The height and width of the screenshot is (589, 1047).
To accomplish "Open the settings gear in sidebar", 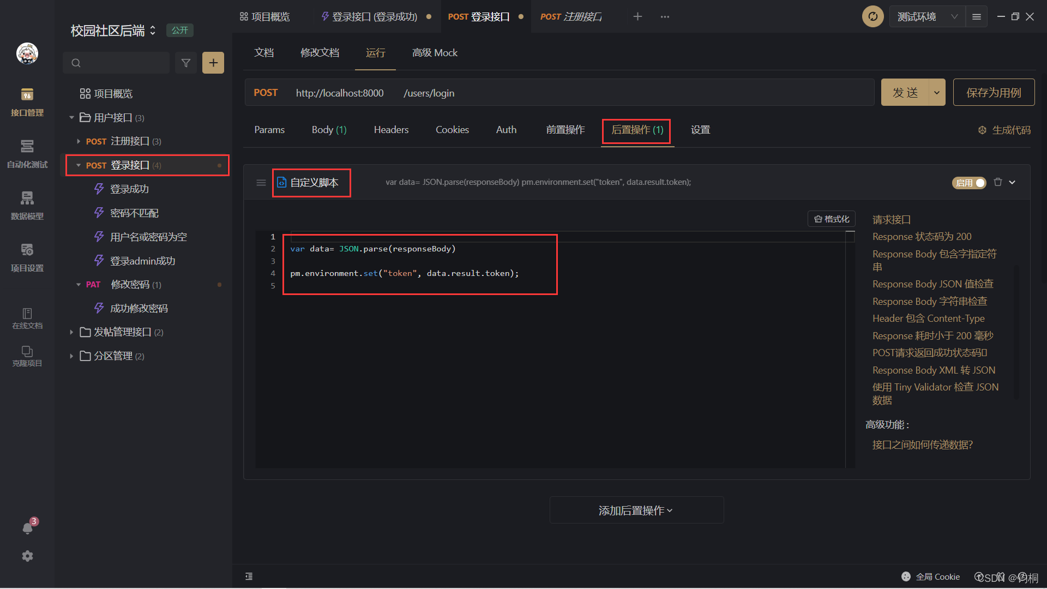I will 27,556.
